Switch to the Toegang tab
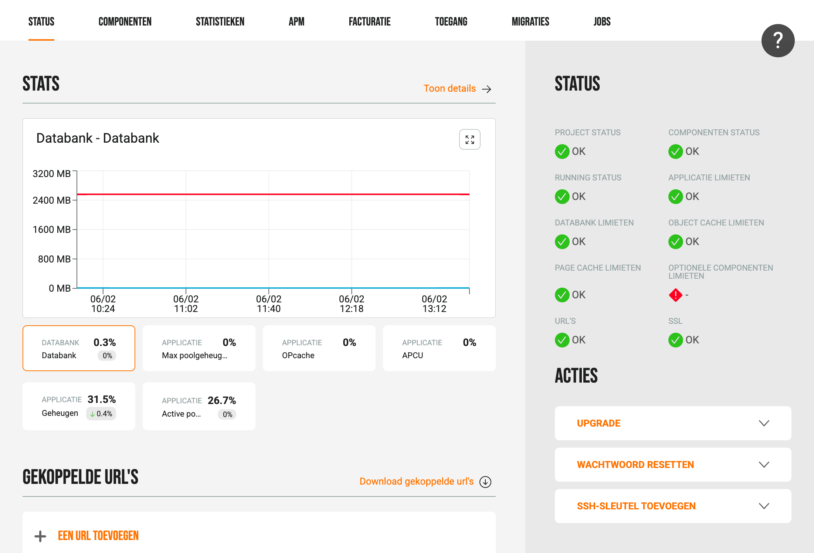Image resolution: width=814 pixels, height=553 pixels. 451,21
